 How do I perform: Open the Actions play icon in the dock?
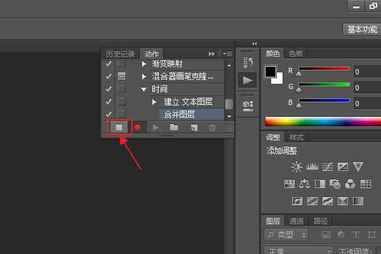coord(248,80)
